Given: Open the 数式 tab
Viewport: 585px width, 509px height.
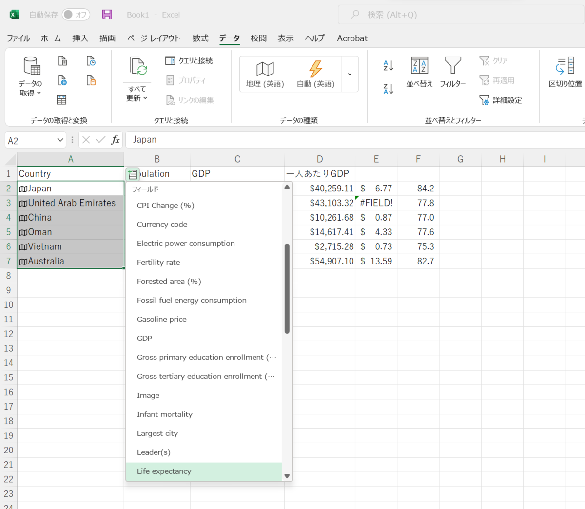Looking at the screenshot, I should point(200,38).
